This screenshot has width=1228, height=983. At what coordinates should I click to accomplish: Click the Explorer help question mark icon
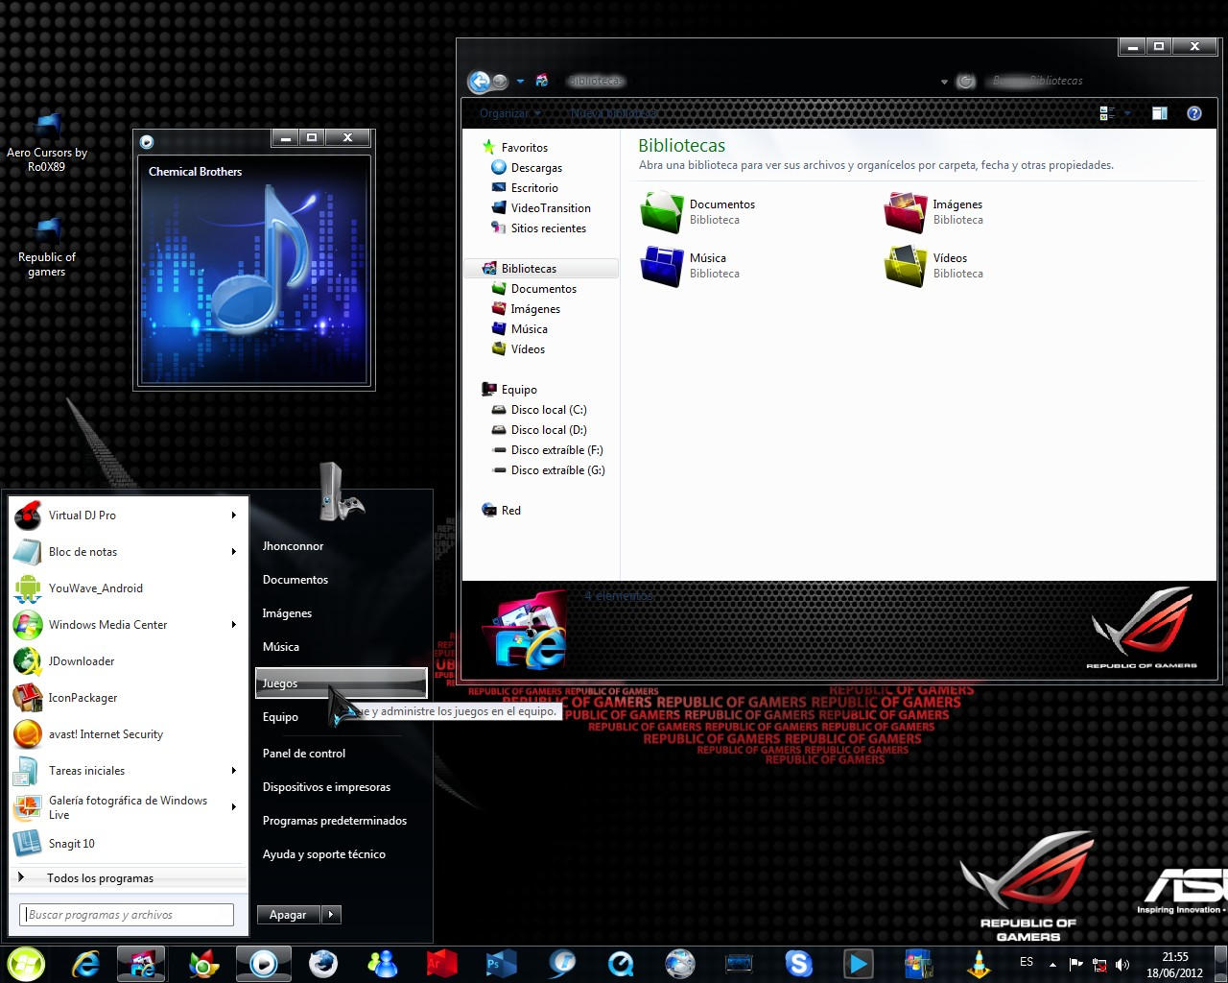tap(1194, 112)
